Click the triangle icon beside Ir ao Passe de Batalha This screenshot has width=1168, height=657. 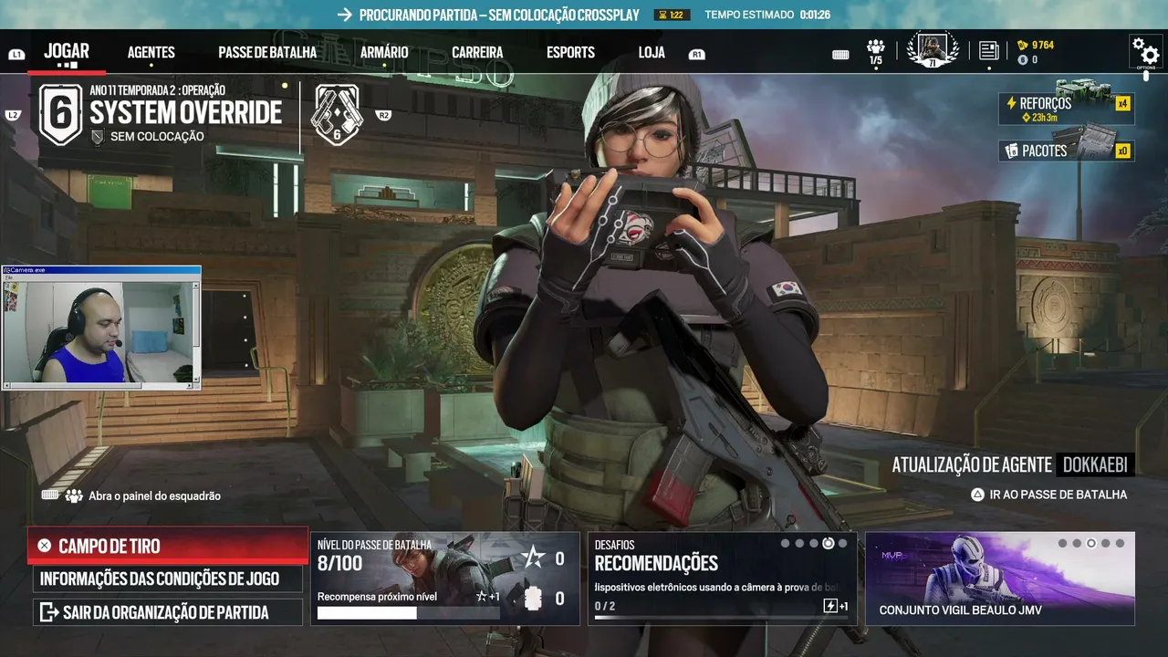coord(977,495)
